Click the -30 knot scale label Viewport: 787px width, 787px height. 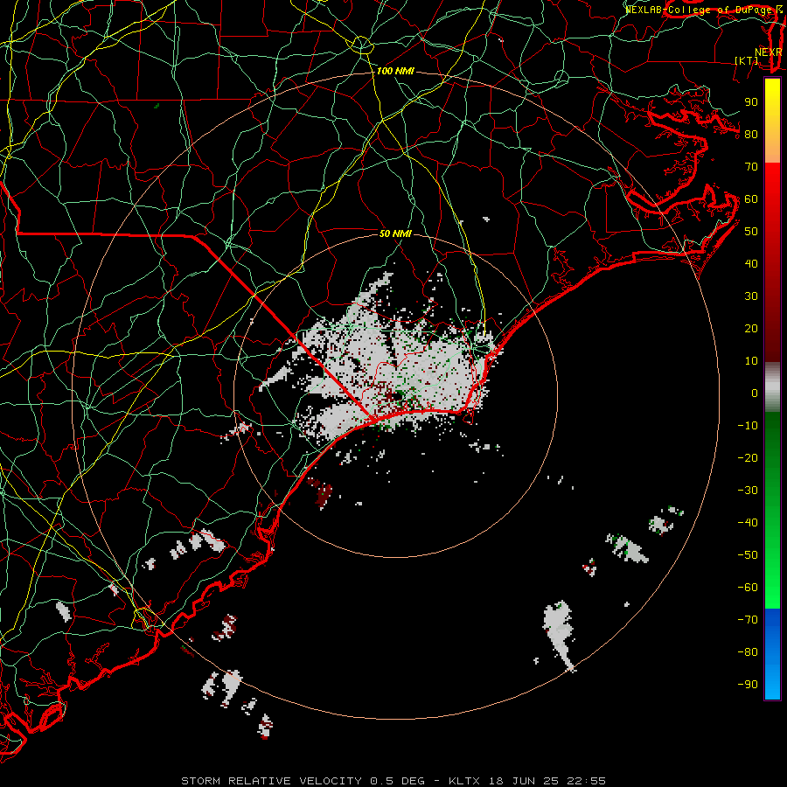click(748, 491)
